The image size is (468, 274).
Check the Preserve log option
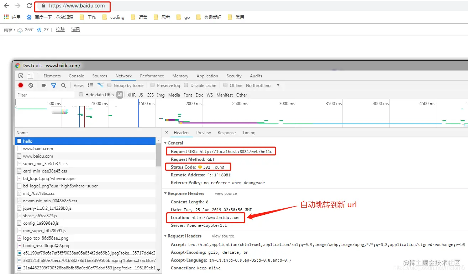tap(153, 85)
